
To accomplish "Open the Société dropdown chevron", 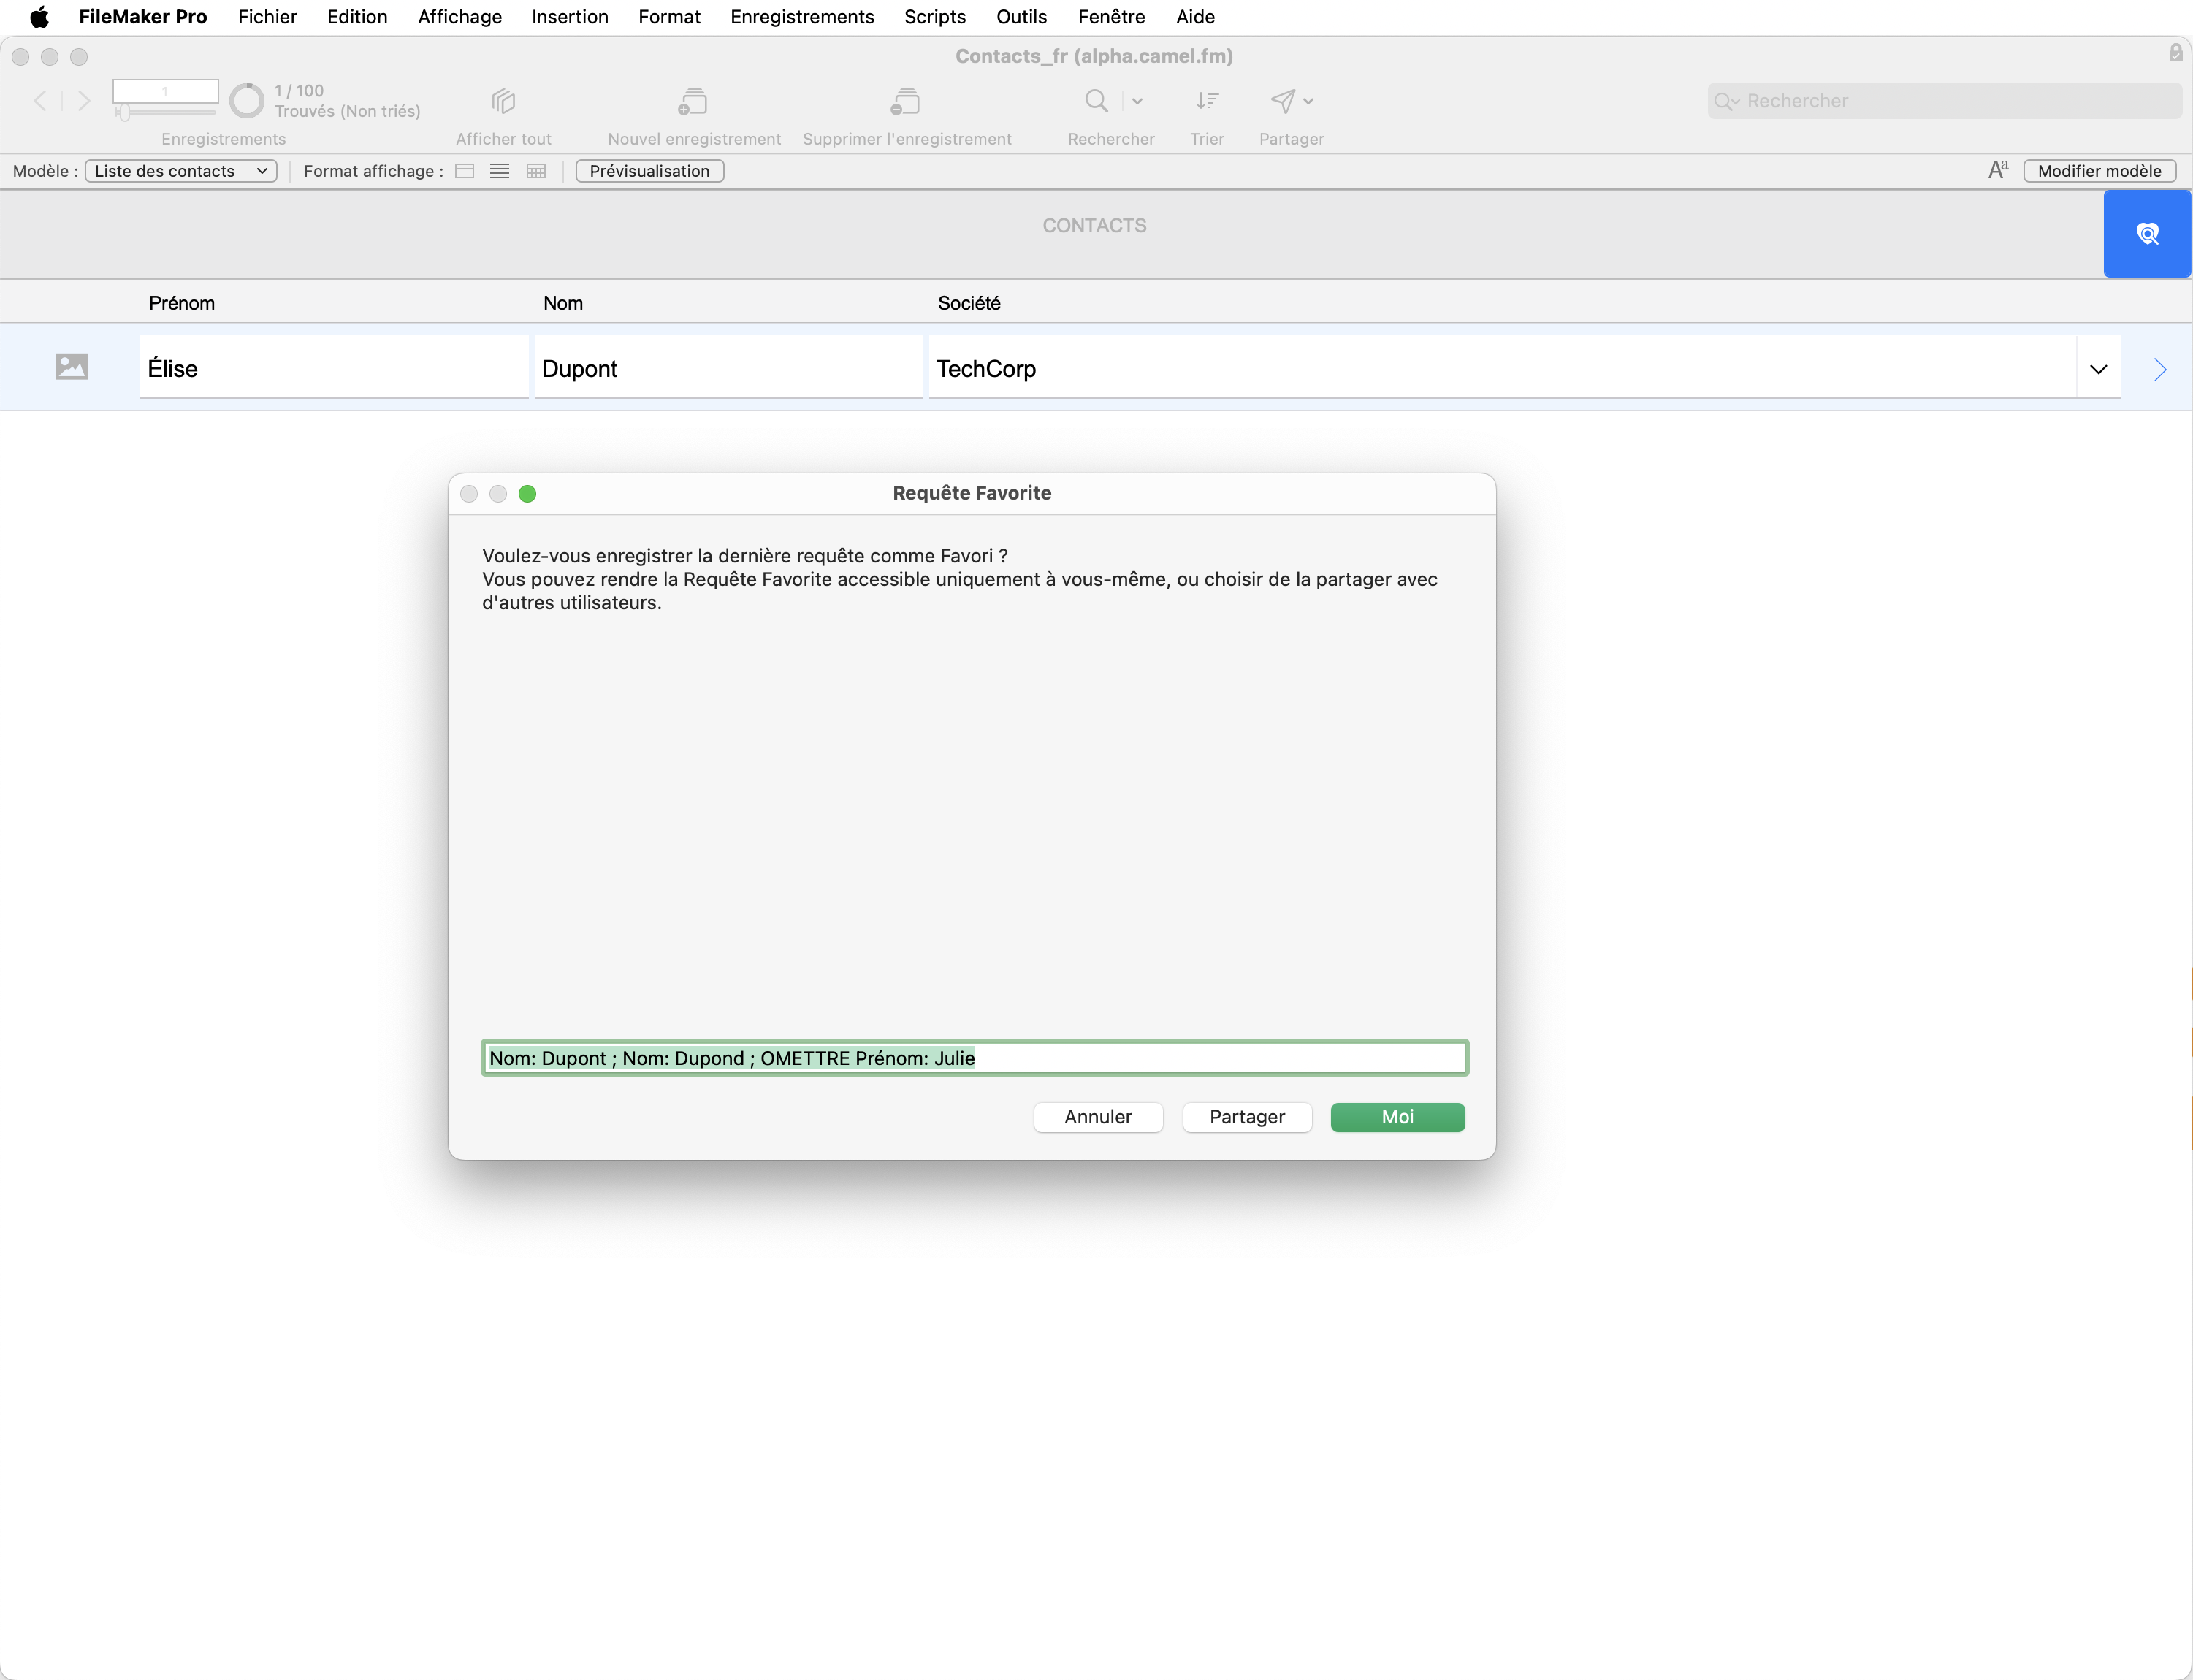I will tap(2099, 369).
